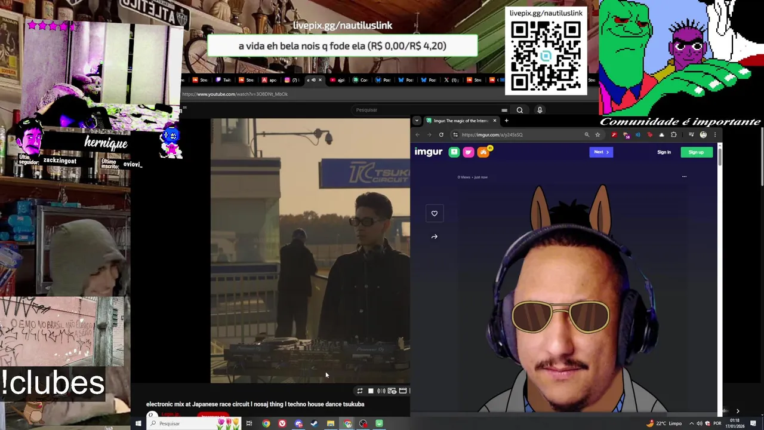Click the POR language indicator
The image size is (764, 430).
coord(717,423)
